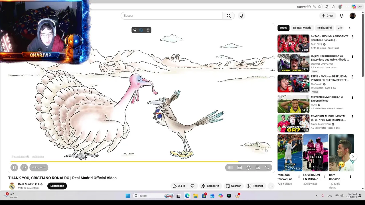Open ESPÍE a MrStiven video title
This screenshot has width=365, height=205.
pyautogui.click(x=330, y=78)
